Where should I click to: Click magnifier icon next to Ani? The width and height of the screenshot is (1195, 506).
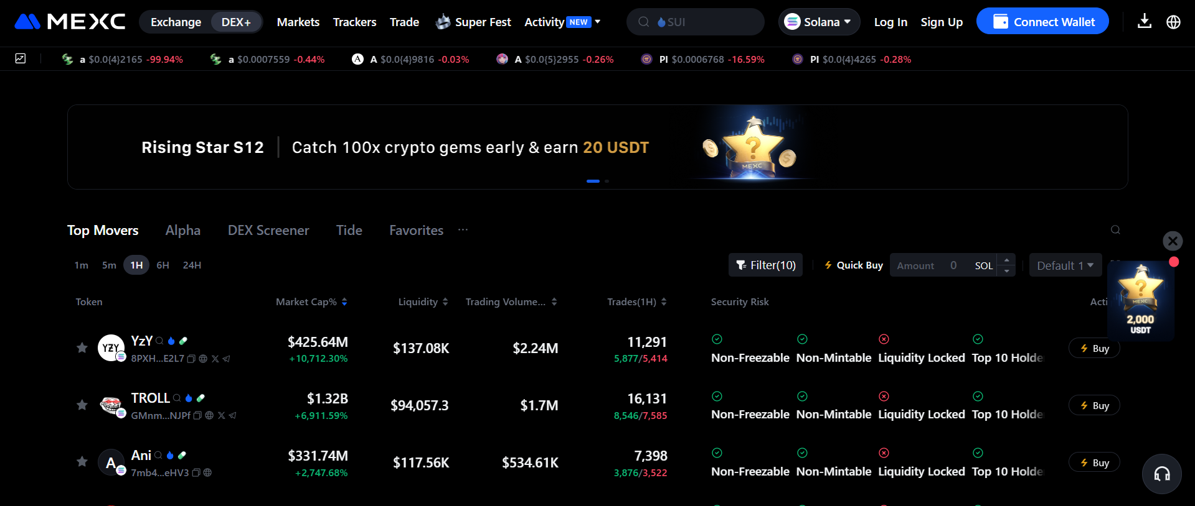[x=158, y=455]
